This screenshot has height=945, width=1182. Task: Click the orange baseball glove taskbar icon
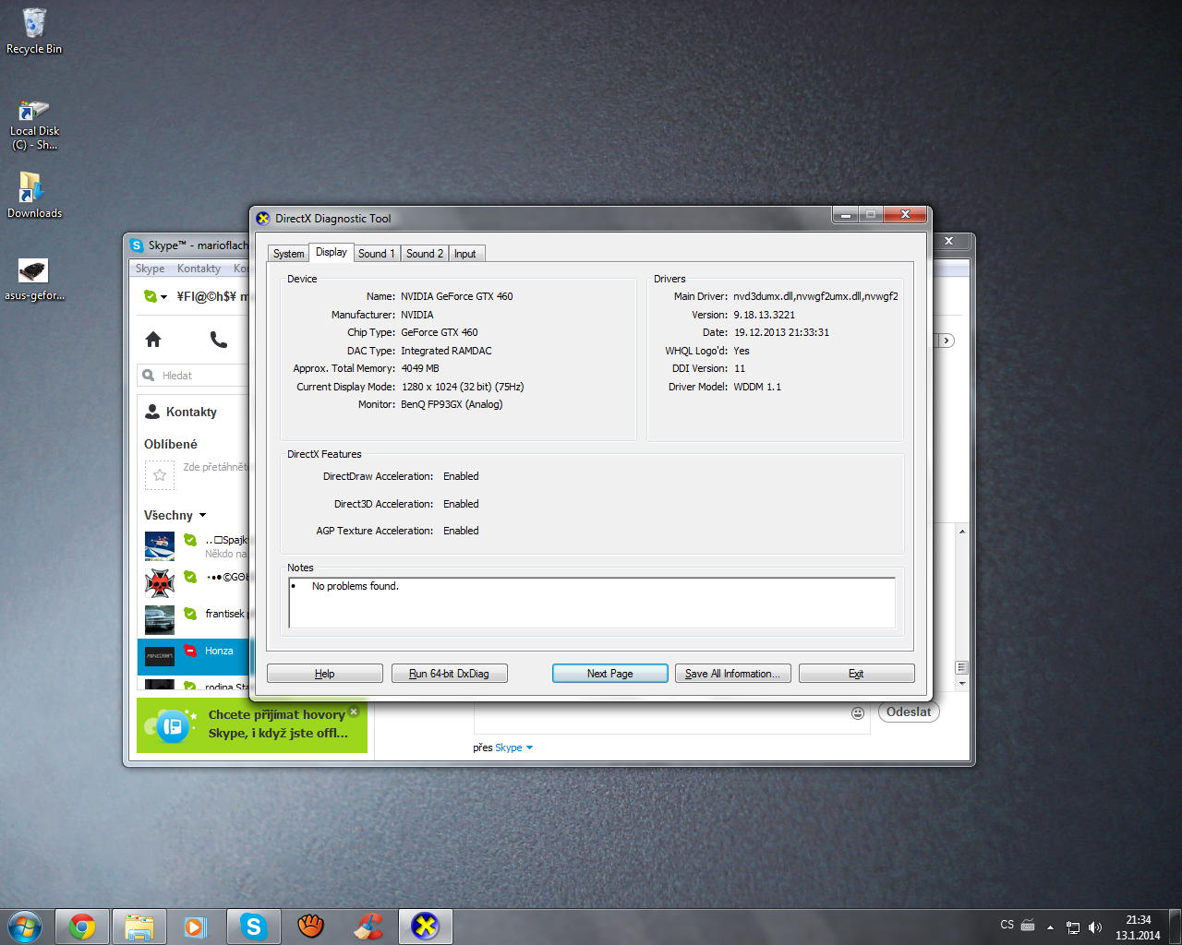(x=310, y=927)
